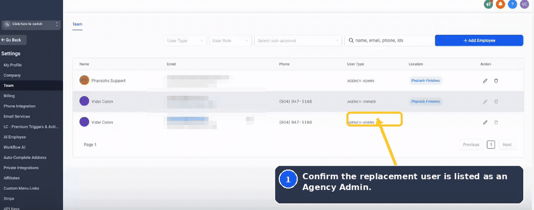The image size is (534, 210).
Task: Edit the Agency-Owner Vidal Colon row
Action: [485, 102]
